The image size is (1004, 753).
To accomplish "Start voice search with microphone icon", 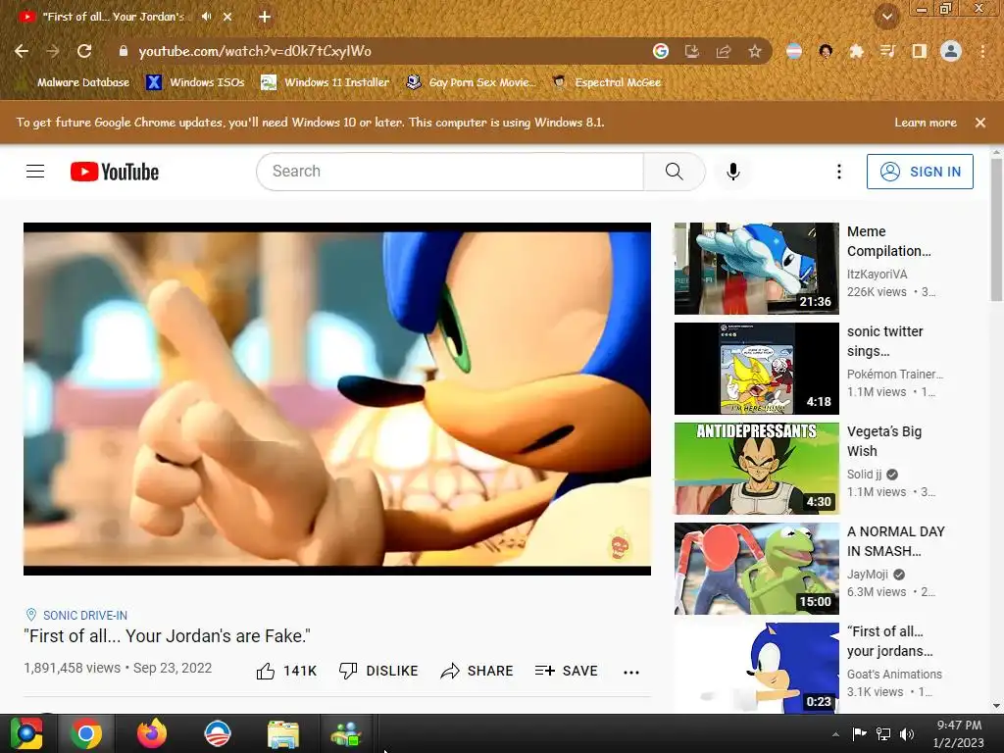I will (x=733, y=172).
